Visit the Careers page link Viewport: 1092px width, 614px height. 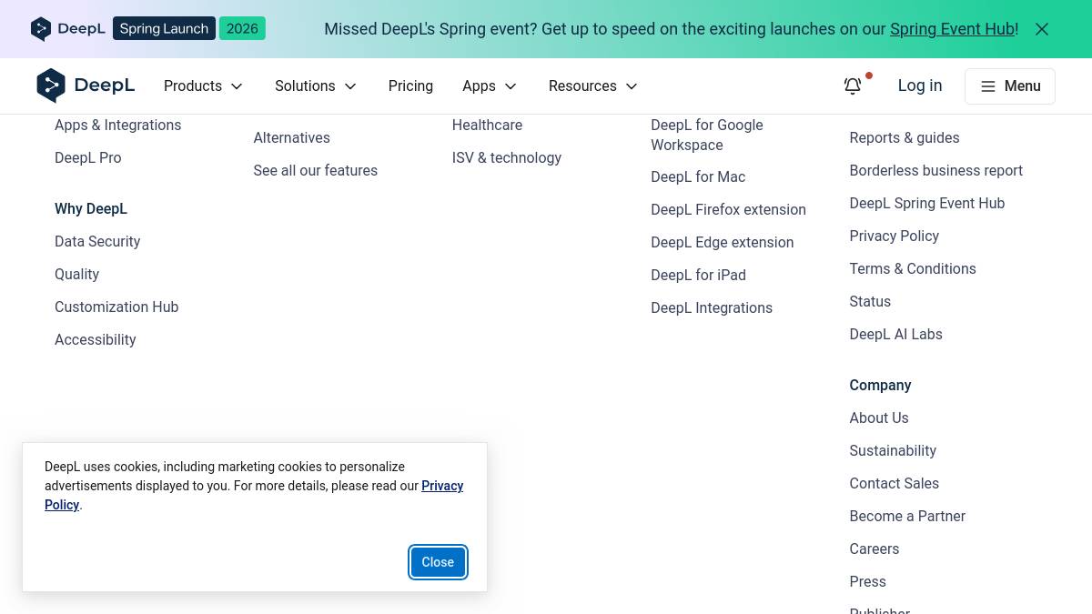click(874, 549)
